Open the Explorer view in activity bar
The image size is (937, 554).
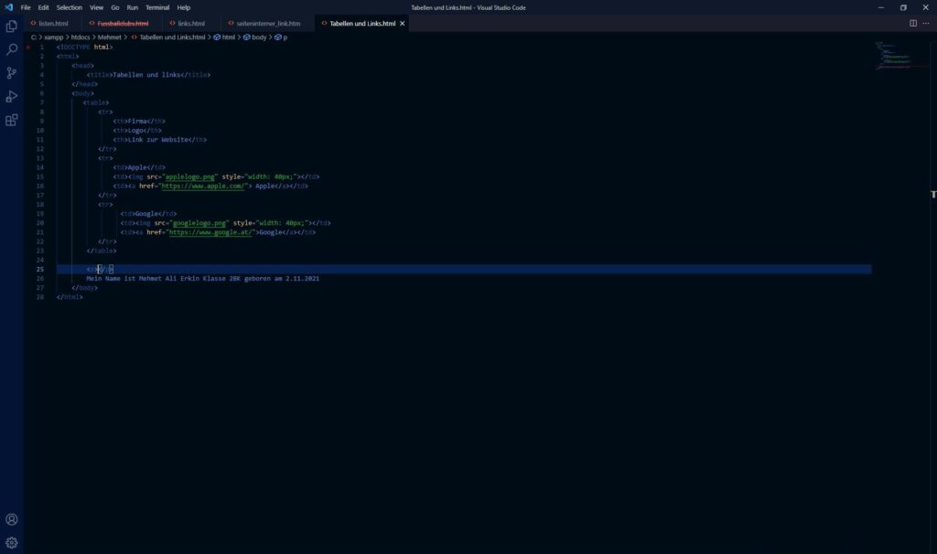click(12, 27)
